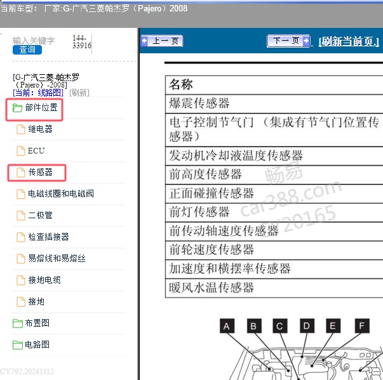
Task: Click the vehicle title G-广汽三菱-帕杰罗 2008
Action: [46, 81]
